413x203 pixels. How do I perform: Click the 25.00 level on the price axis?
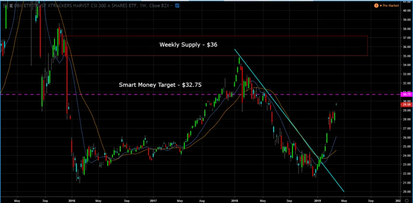407,146
